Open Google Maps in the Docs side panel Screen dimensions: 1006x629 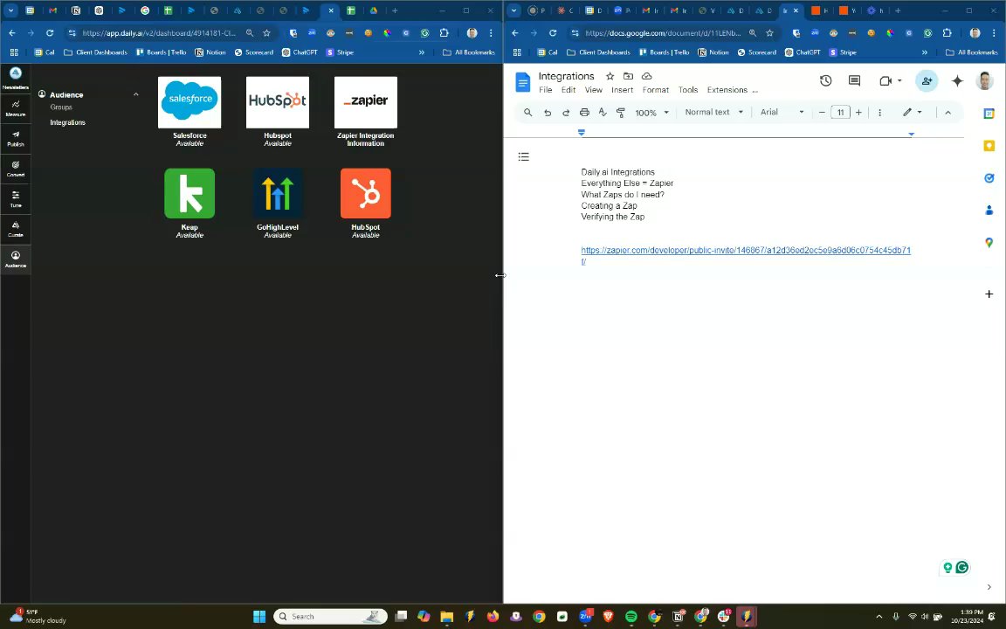(989, 242)
